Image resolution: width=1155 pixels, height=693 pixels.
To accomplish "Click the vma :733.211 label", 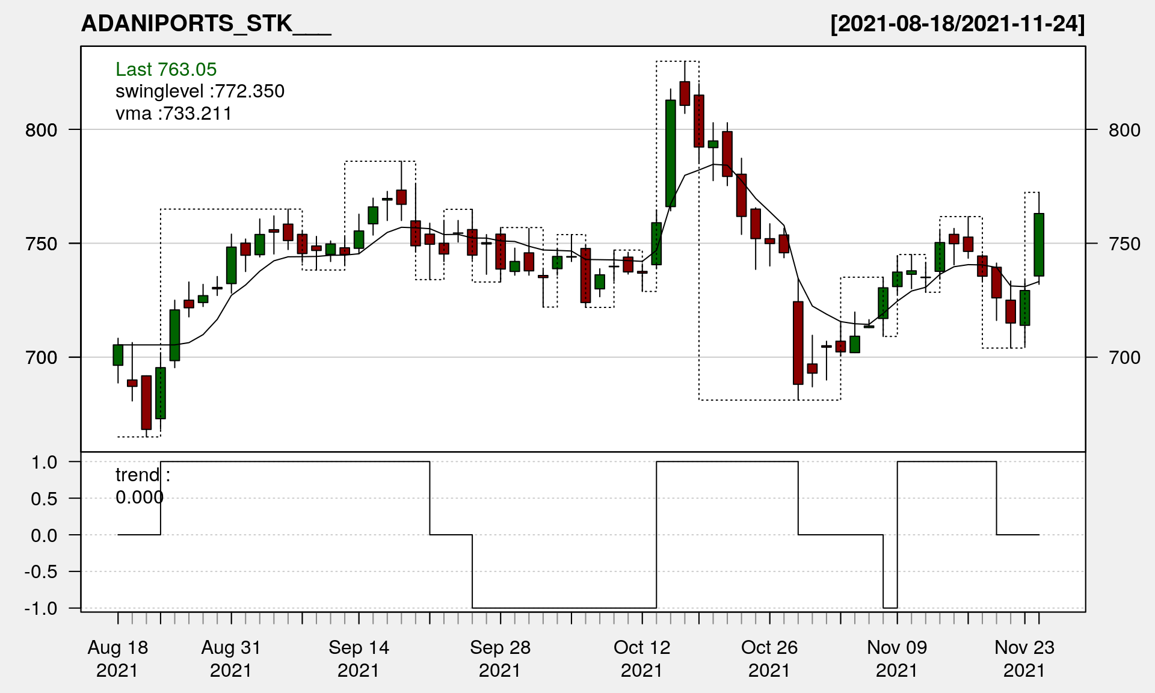I will [173, 113].
